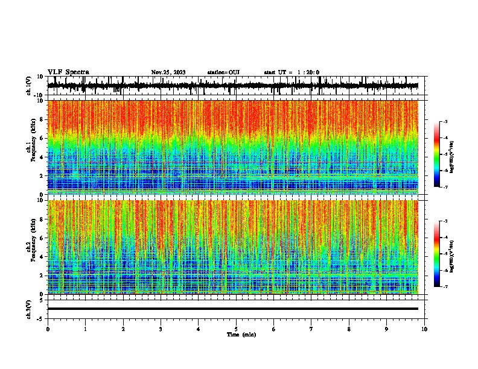Viewport: 478px width, 369px height.
Task: Click ch.2 spectrogram frequency tick "4"
Action: [42, 257]
